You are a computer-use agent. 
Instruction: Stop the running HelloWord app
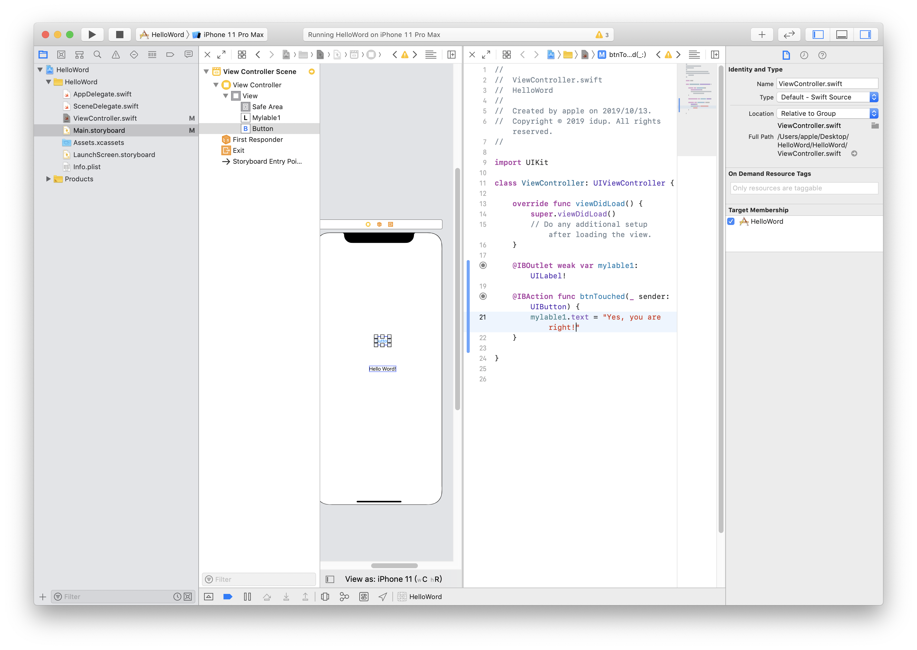(119, 35)
